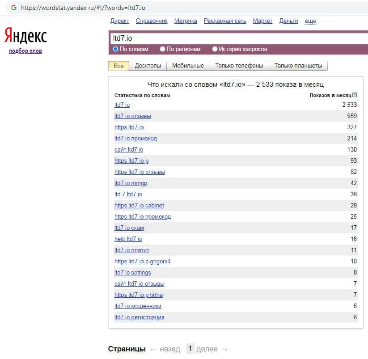Open the ltd7 io keyword link
Viewport: 368px width, 359px height.
coord(122,105)
